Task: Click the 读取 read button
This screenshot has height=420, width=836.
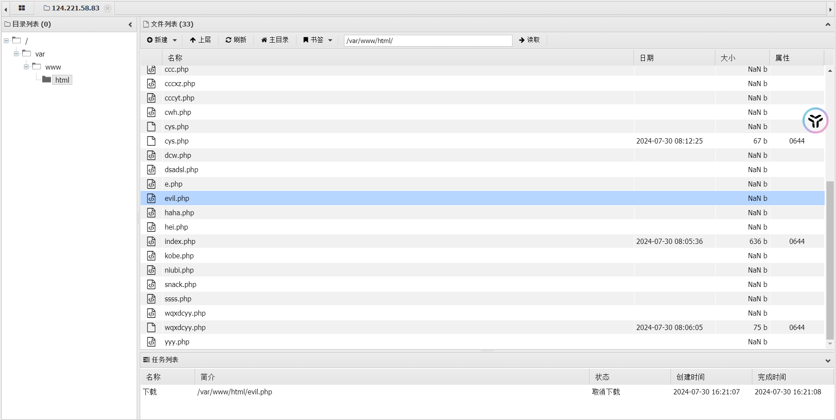Action: (529, 40)
